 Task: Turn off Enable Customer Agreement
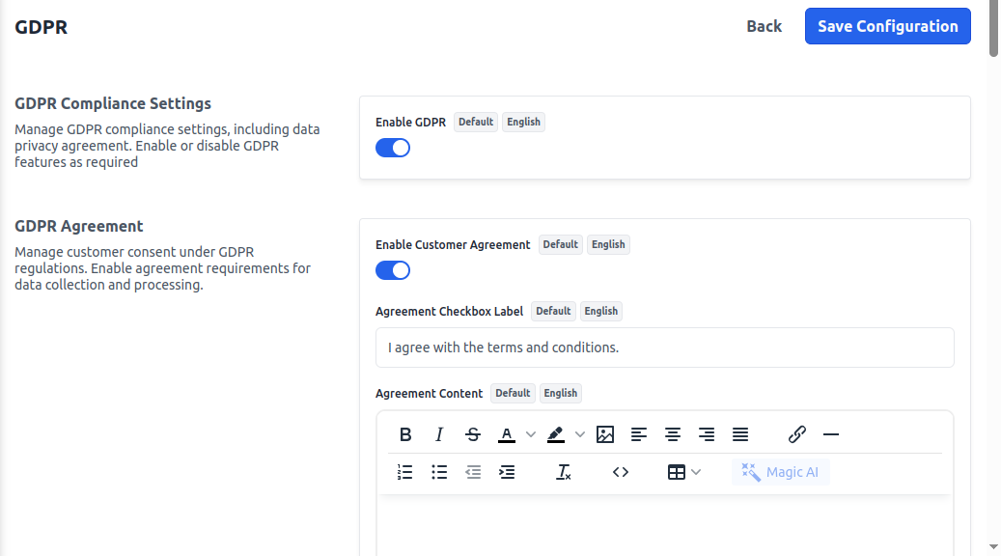point(393,269)
